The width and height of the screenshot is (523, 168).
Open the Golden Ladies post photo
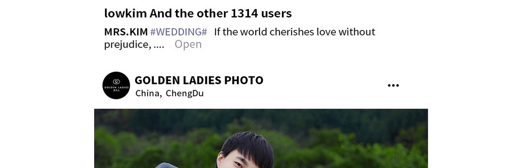click(x=261, y=138)
